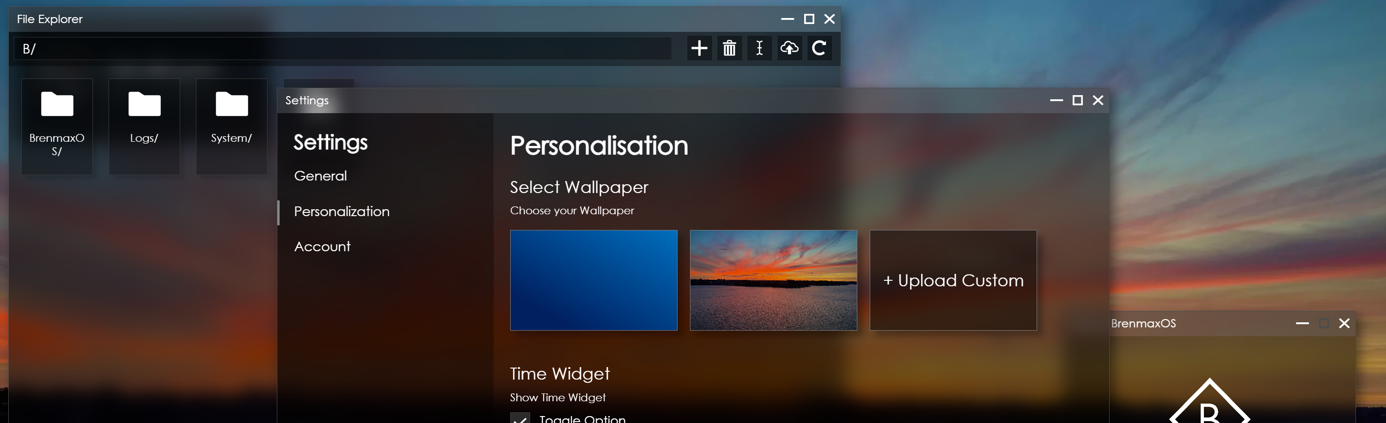Minimize the BrenmaxOS window
1386x423 pixels.
1302,324
